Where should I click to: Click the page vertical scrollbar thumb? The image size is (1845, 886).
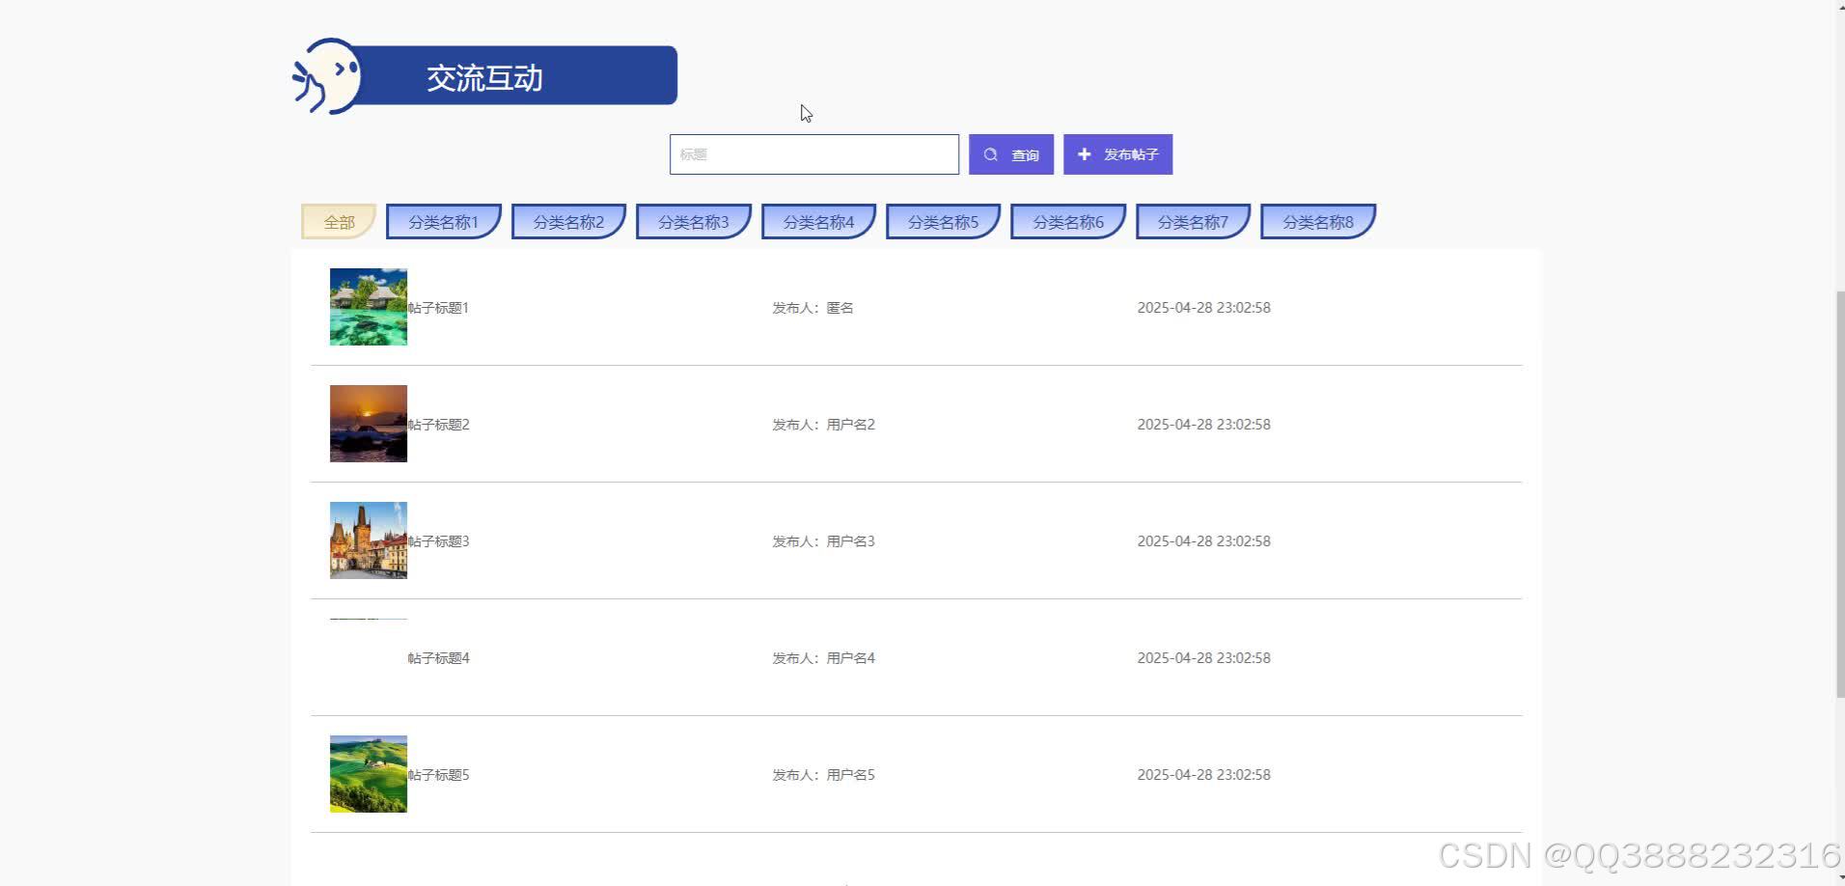click(1839, 492)
